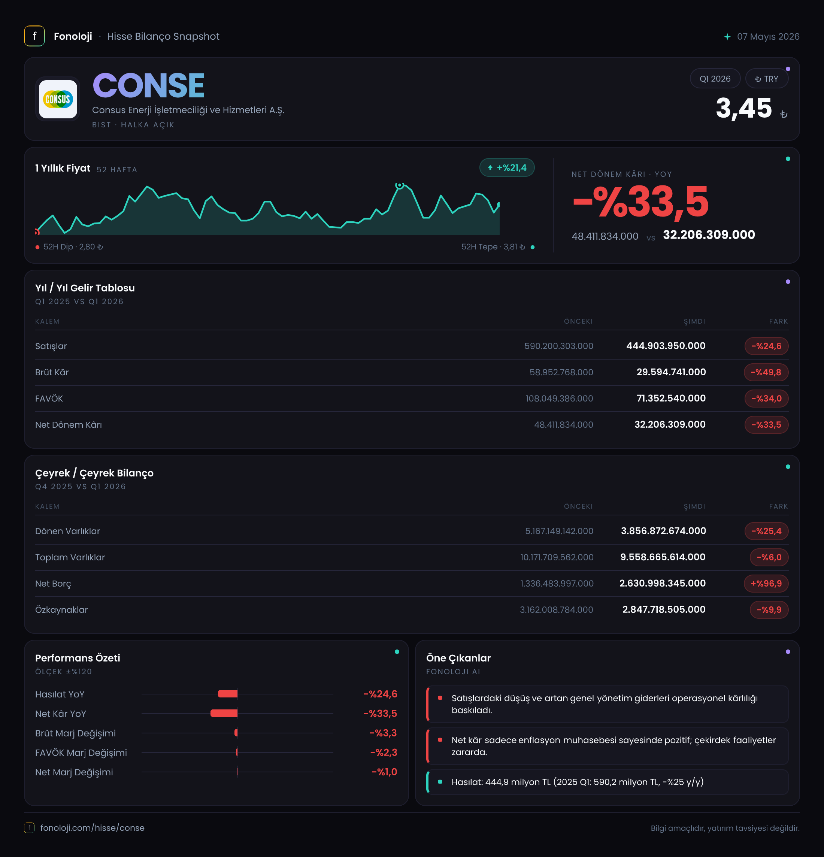
Task: Click the Hasılat YoY performance bar
Action: click(228, 694)
